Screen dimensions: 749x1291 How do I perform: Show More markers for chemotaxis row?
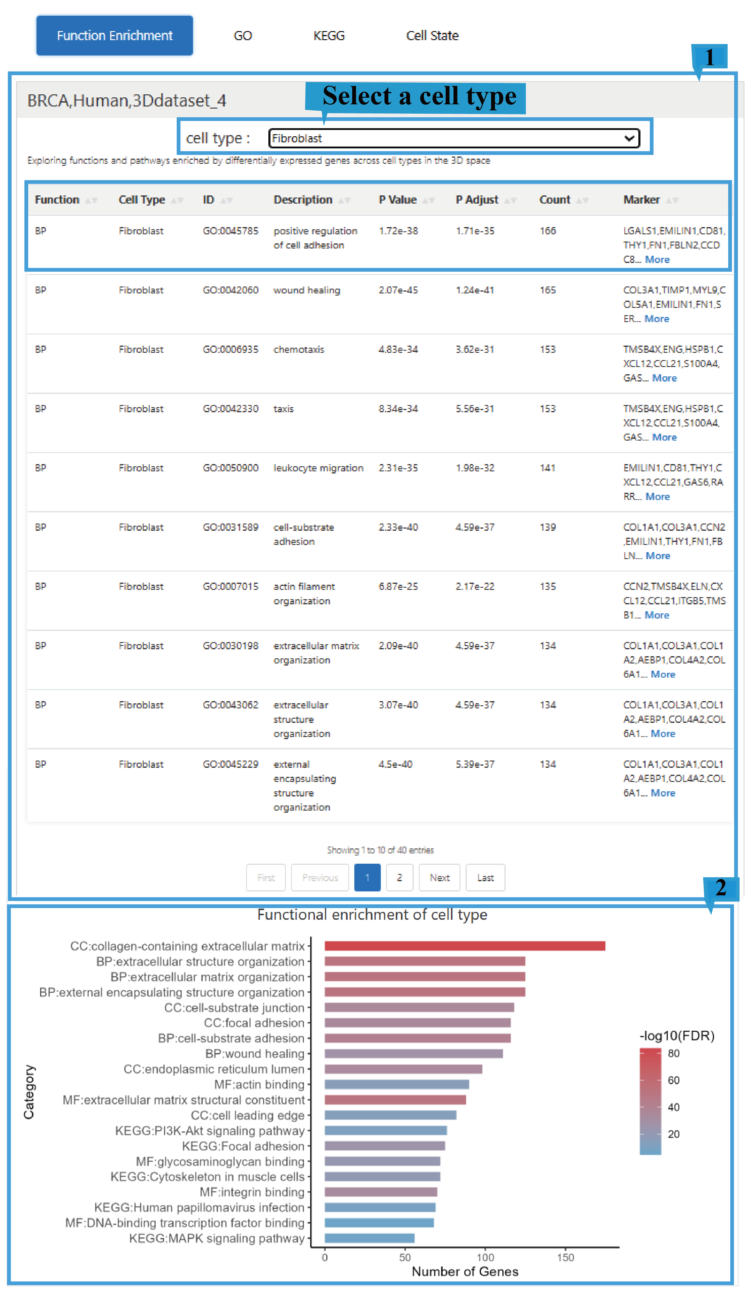point(665,378)
